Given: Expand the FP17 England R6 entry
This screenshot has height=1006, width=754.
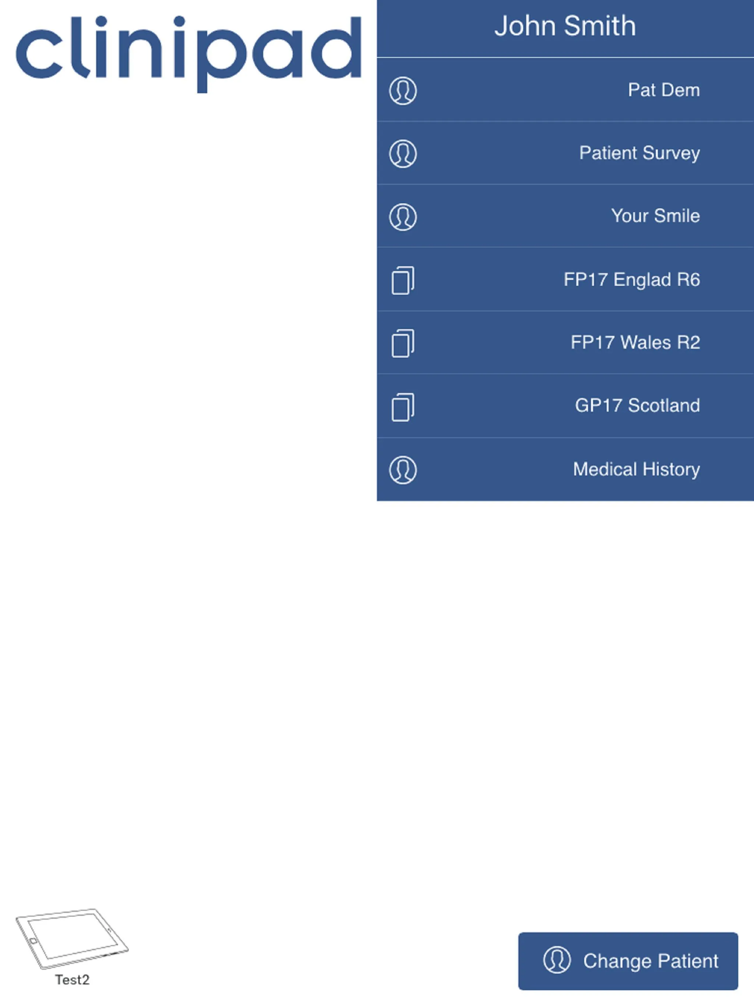Looking at the screenshot, I should pos(565,279).
